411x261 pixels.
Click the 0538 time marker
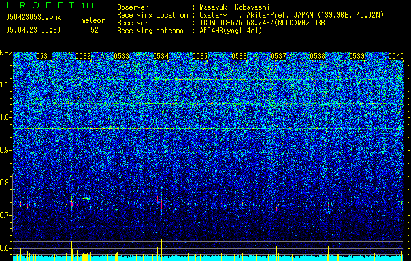[x=318, y=56]
